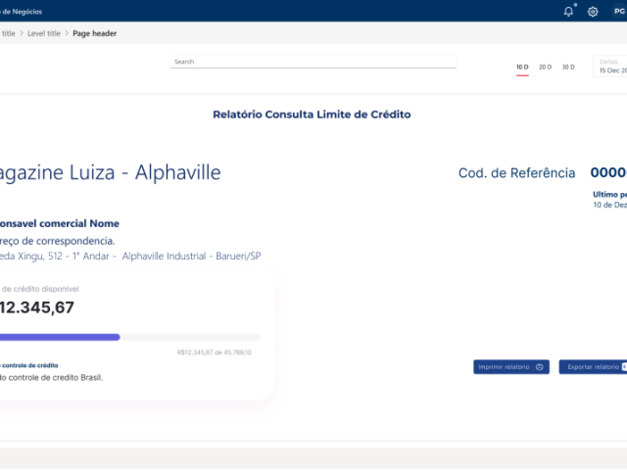
Task: Click the printer icon in Imprimir button
Action: tap(540, 367)
